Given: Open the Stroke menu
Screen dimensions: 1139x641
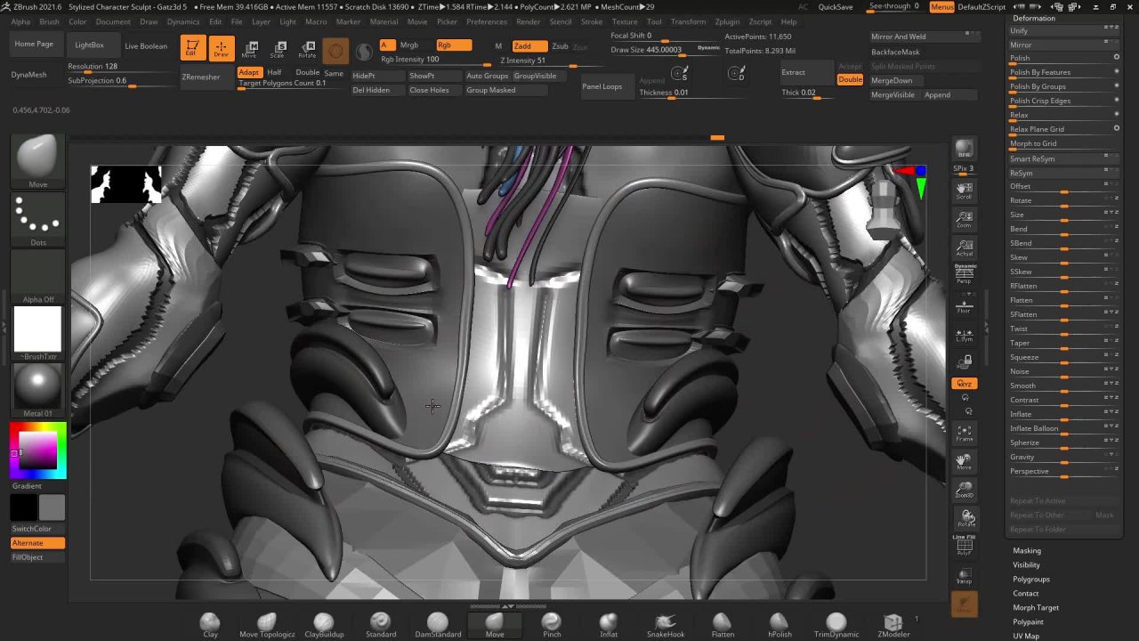Looking at the screenshot, I should coord(591,21).
